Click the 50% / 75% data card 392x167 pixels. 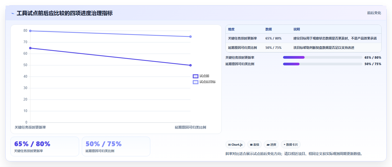click(116, 146)
